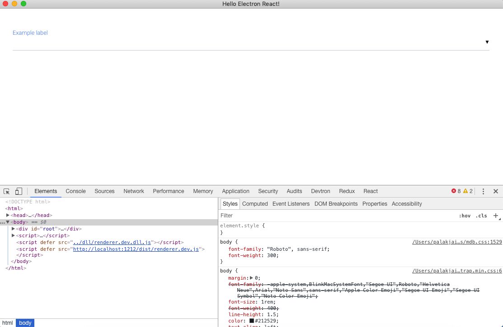
Task: Open the Performance tab
Action: click(169, 191)
